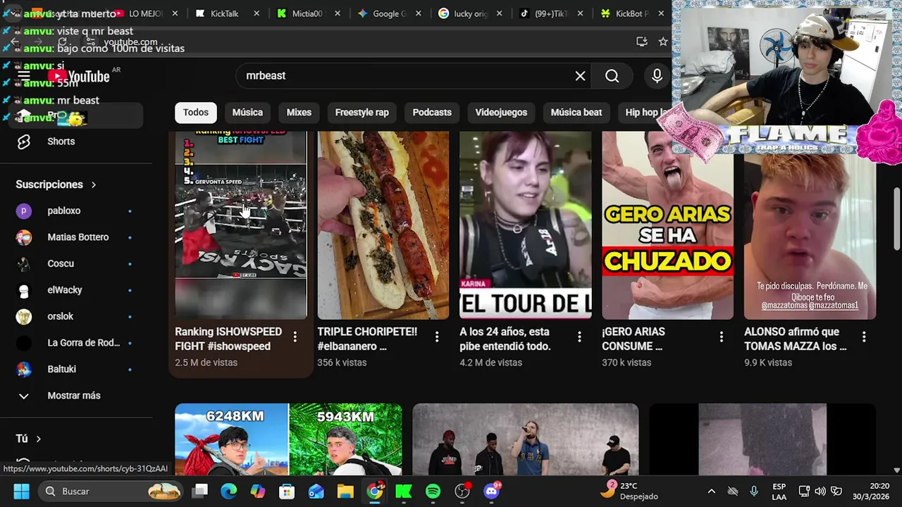Click the install app icon in address bar
This screenshot has width=902, height=507.
click(641, 42)
